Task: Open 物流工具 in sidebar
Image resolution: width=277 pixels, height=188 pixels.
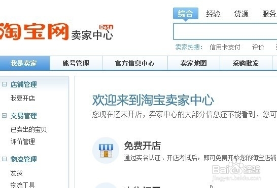Action: pos(23,184)
